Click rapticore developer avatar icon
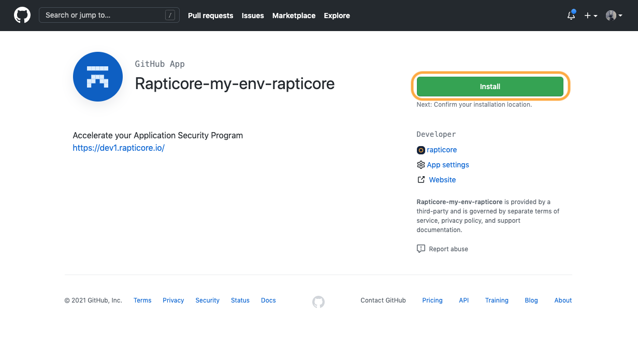 (421, 150)
